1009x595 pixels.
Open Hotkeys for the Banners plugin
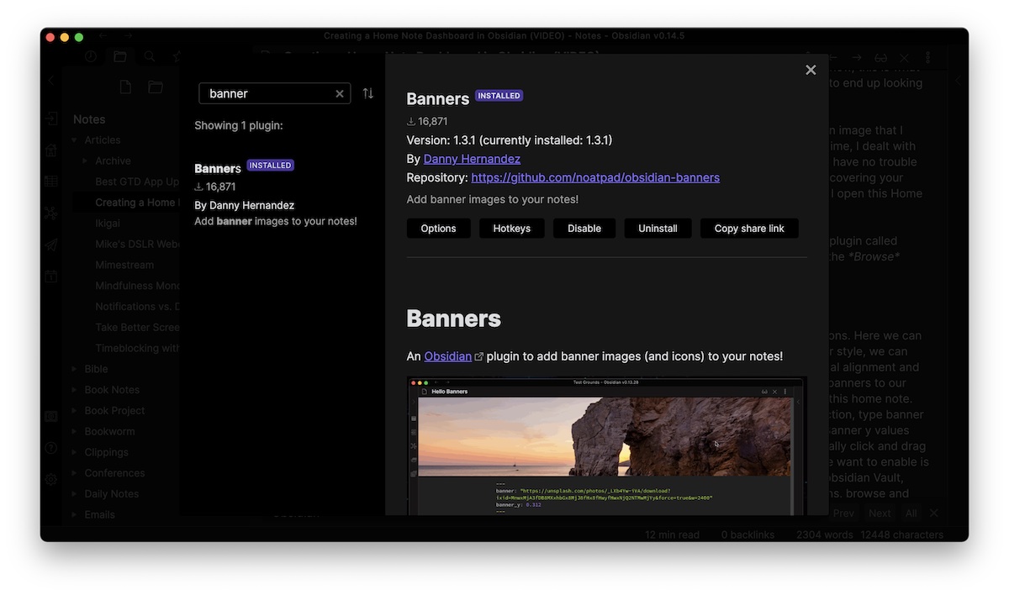(512, 229)
